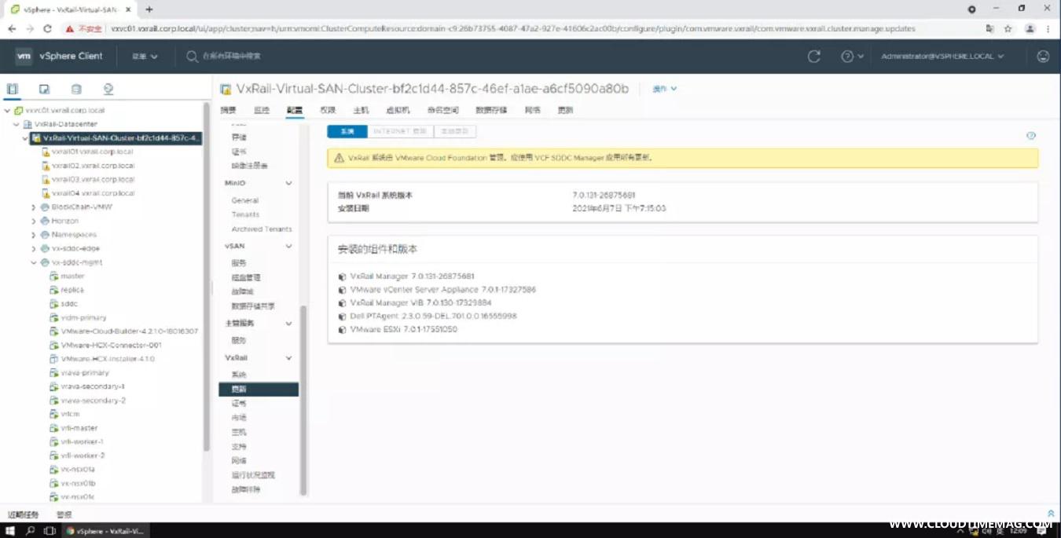Open a new browser tab

click(149, 9)
